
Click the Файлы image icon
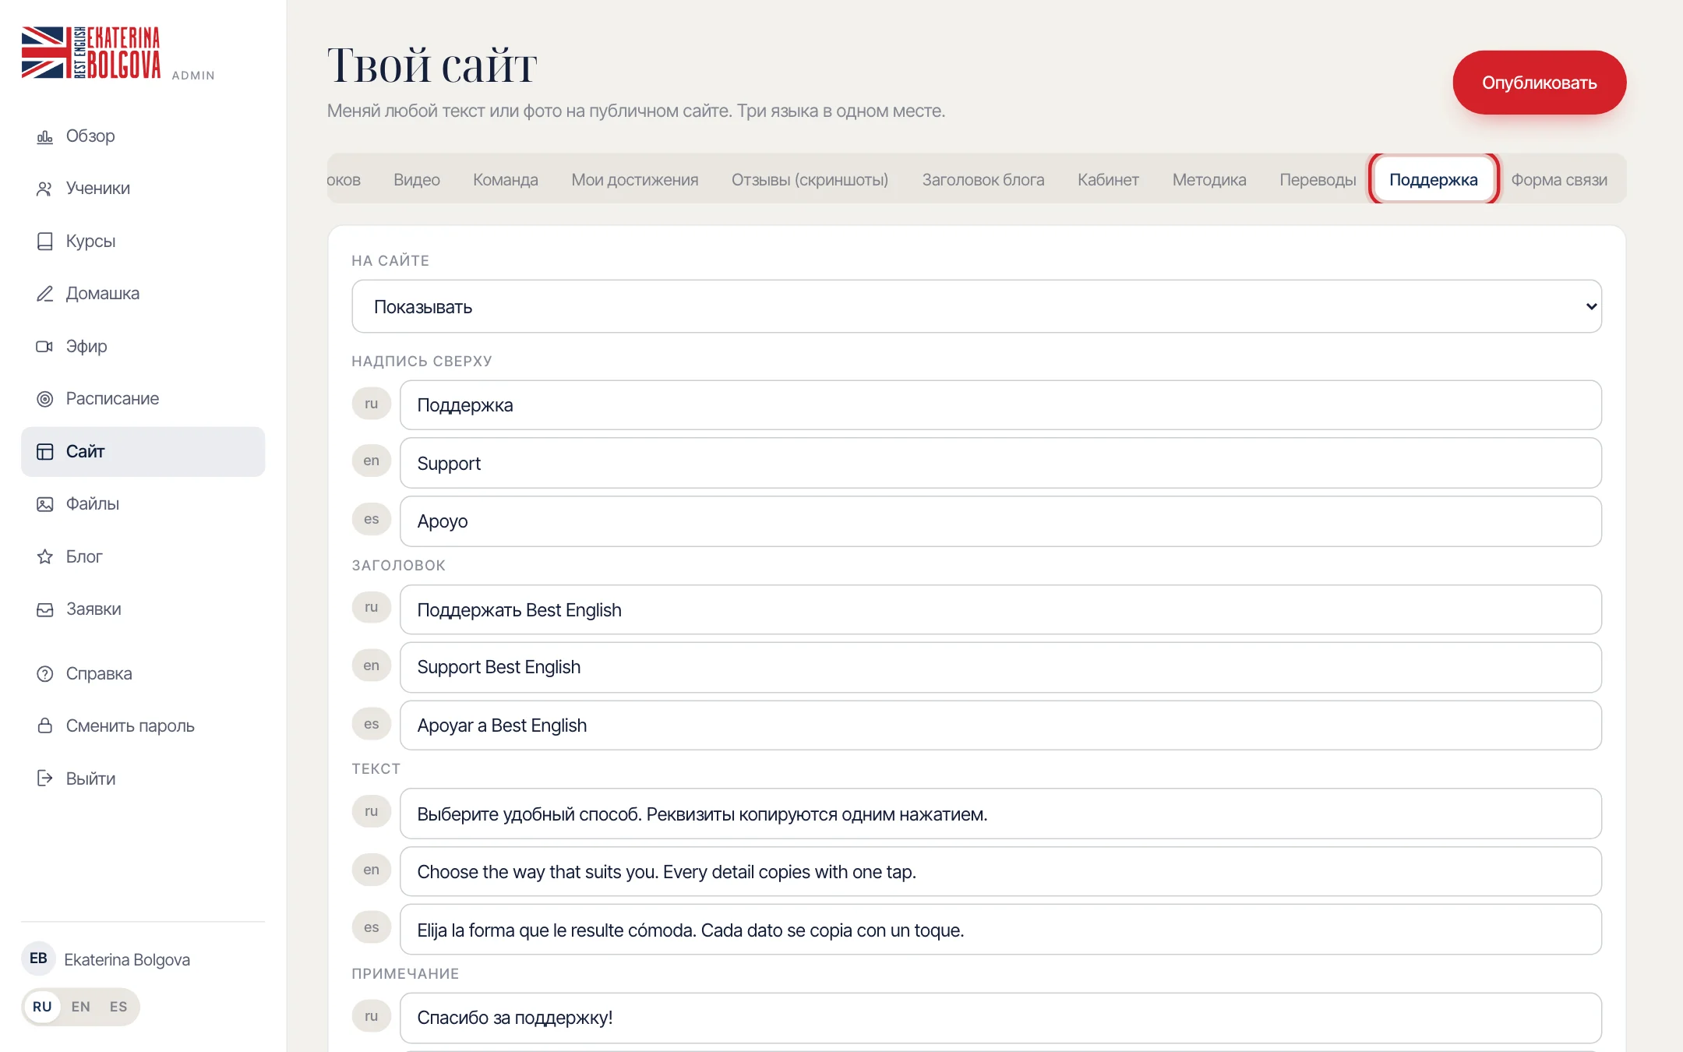tap(44, 504)
